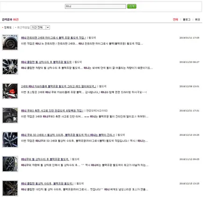Focus the search input field containing 미니
This screenshot has height=197, width=206.
point(96,7)
